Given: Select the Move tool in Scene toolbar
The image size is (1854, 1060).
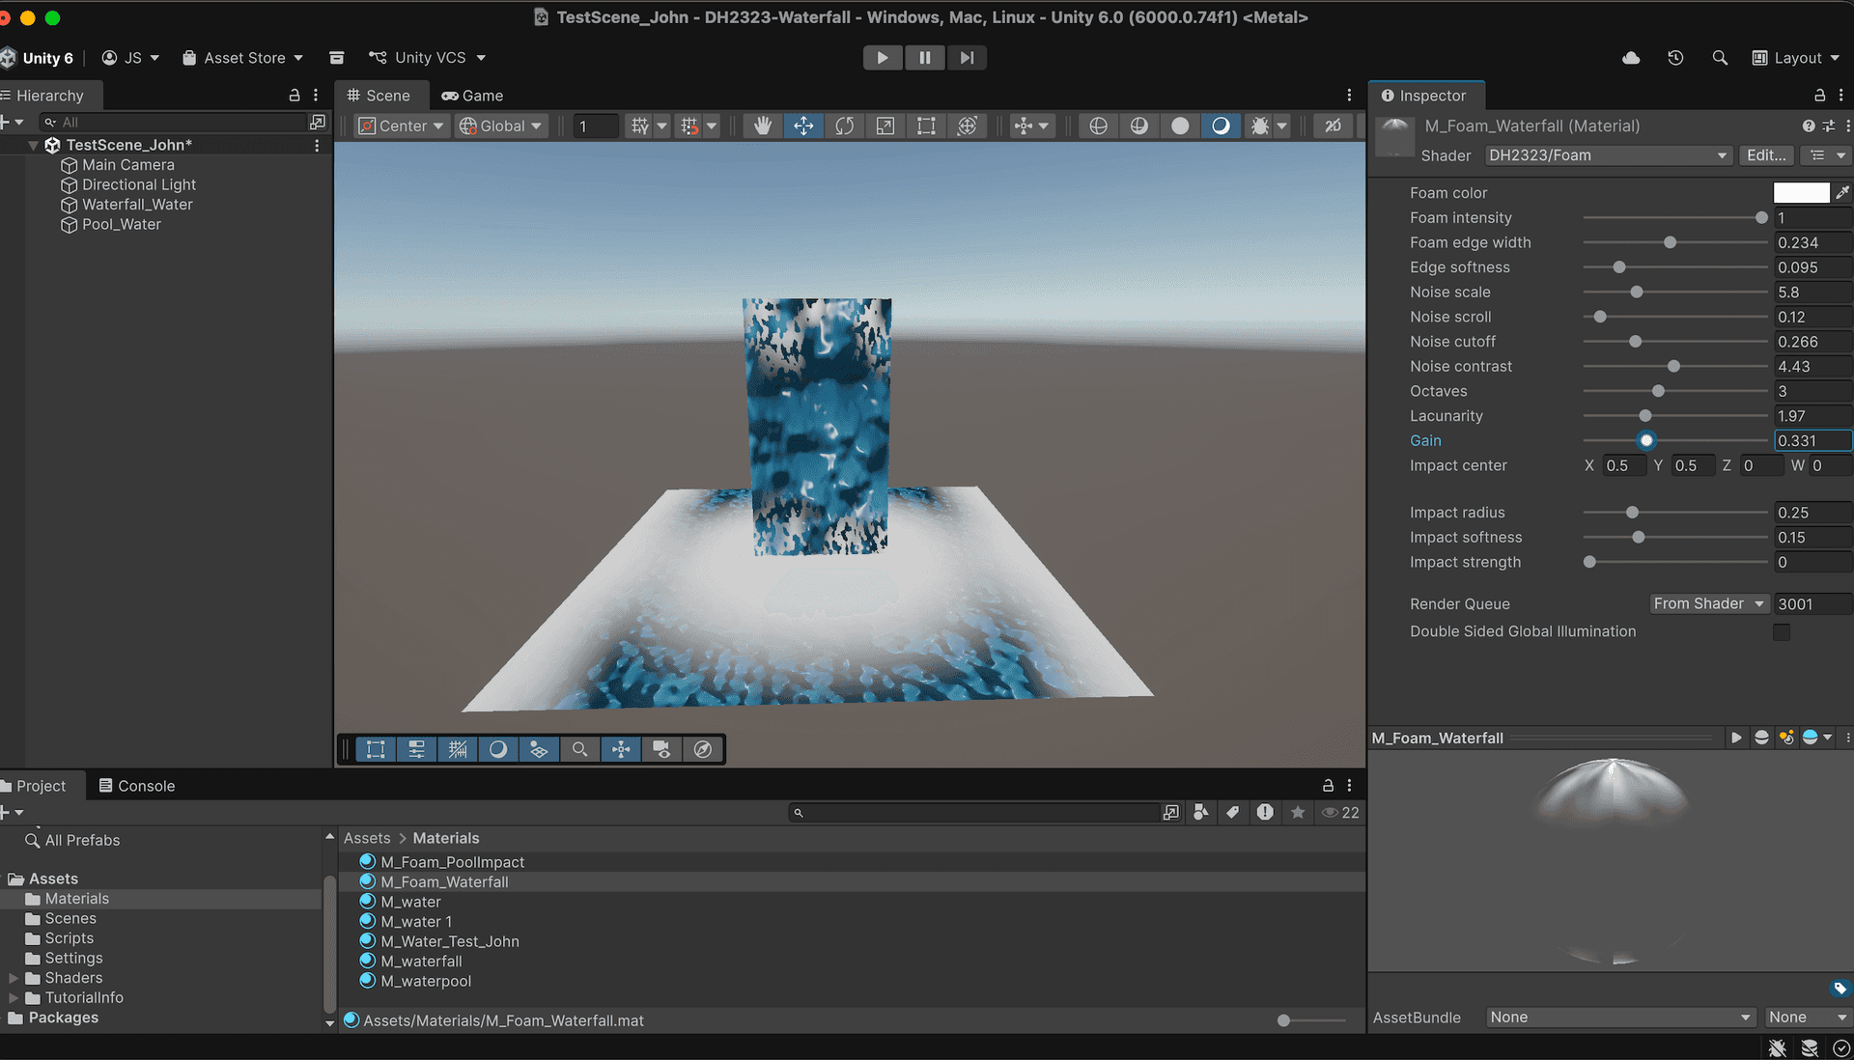Looking at the screenshot, I should (x=803, y=126).
